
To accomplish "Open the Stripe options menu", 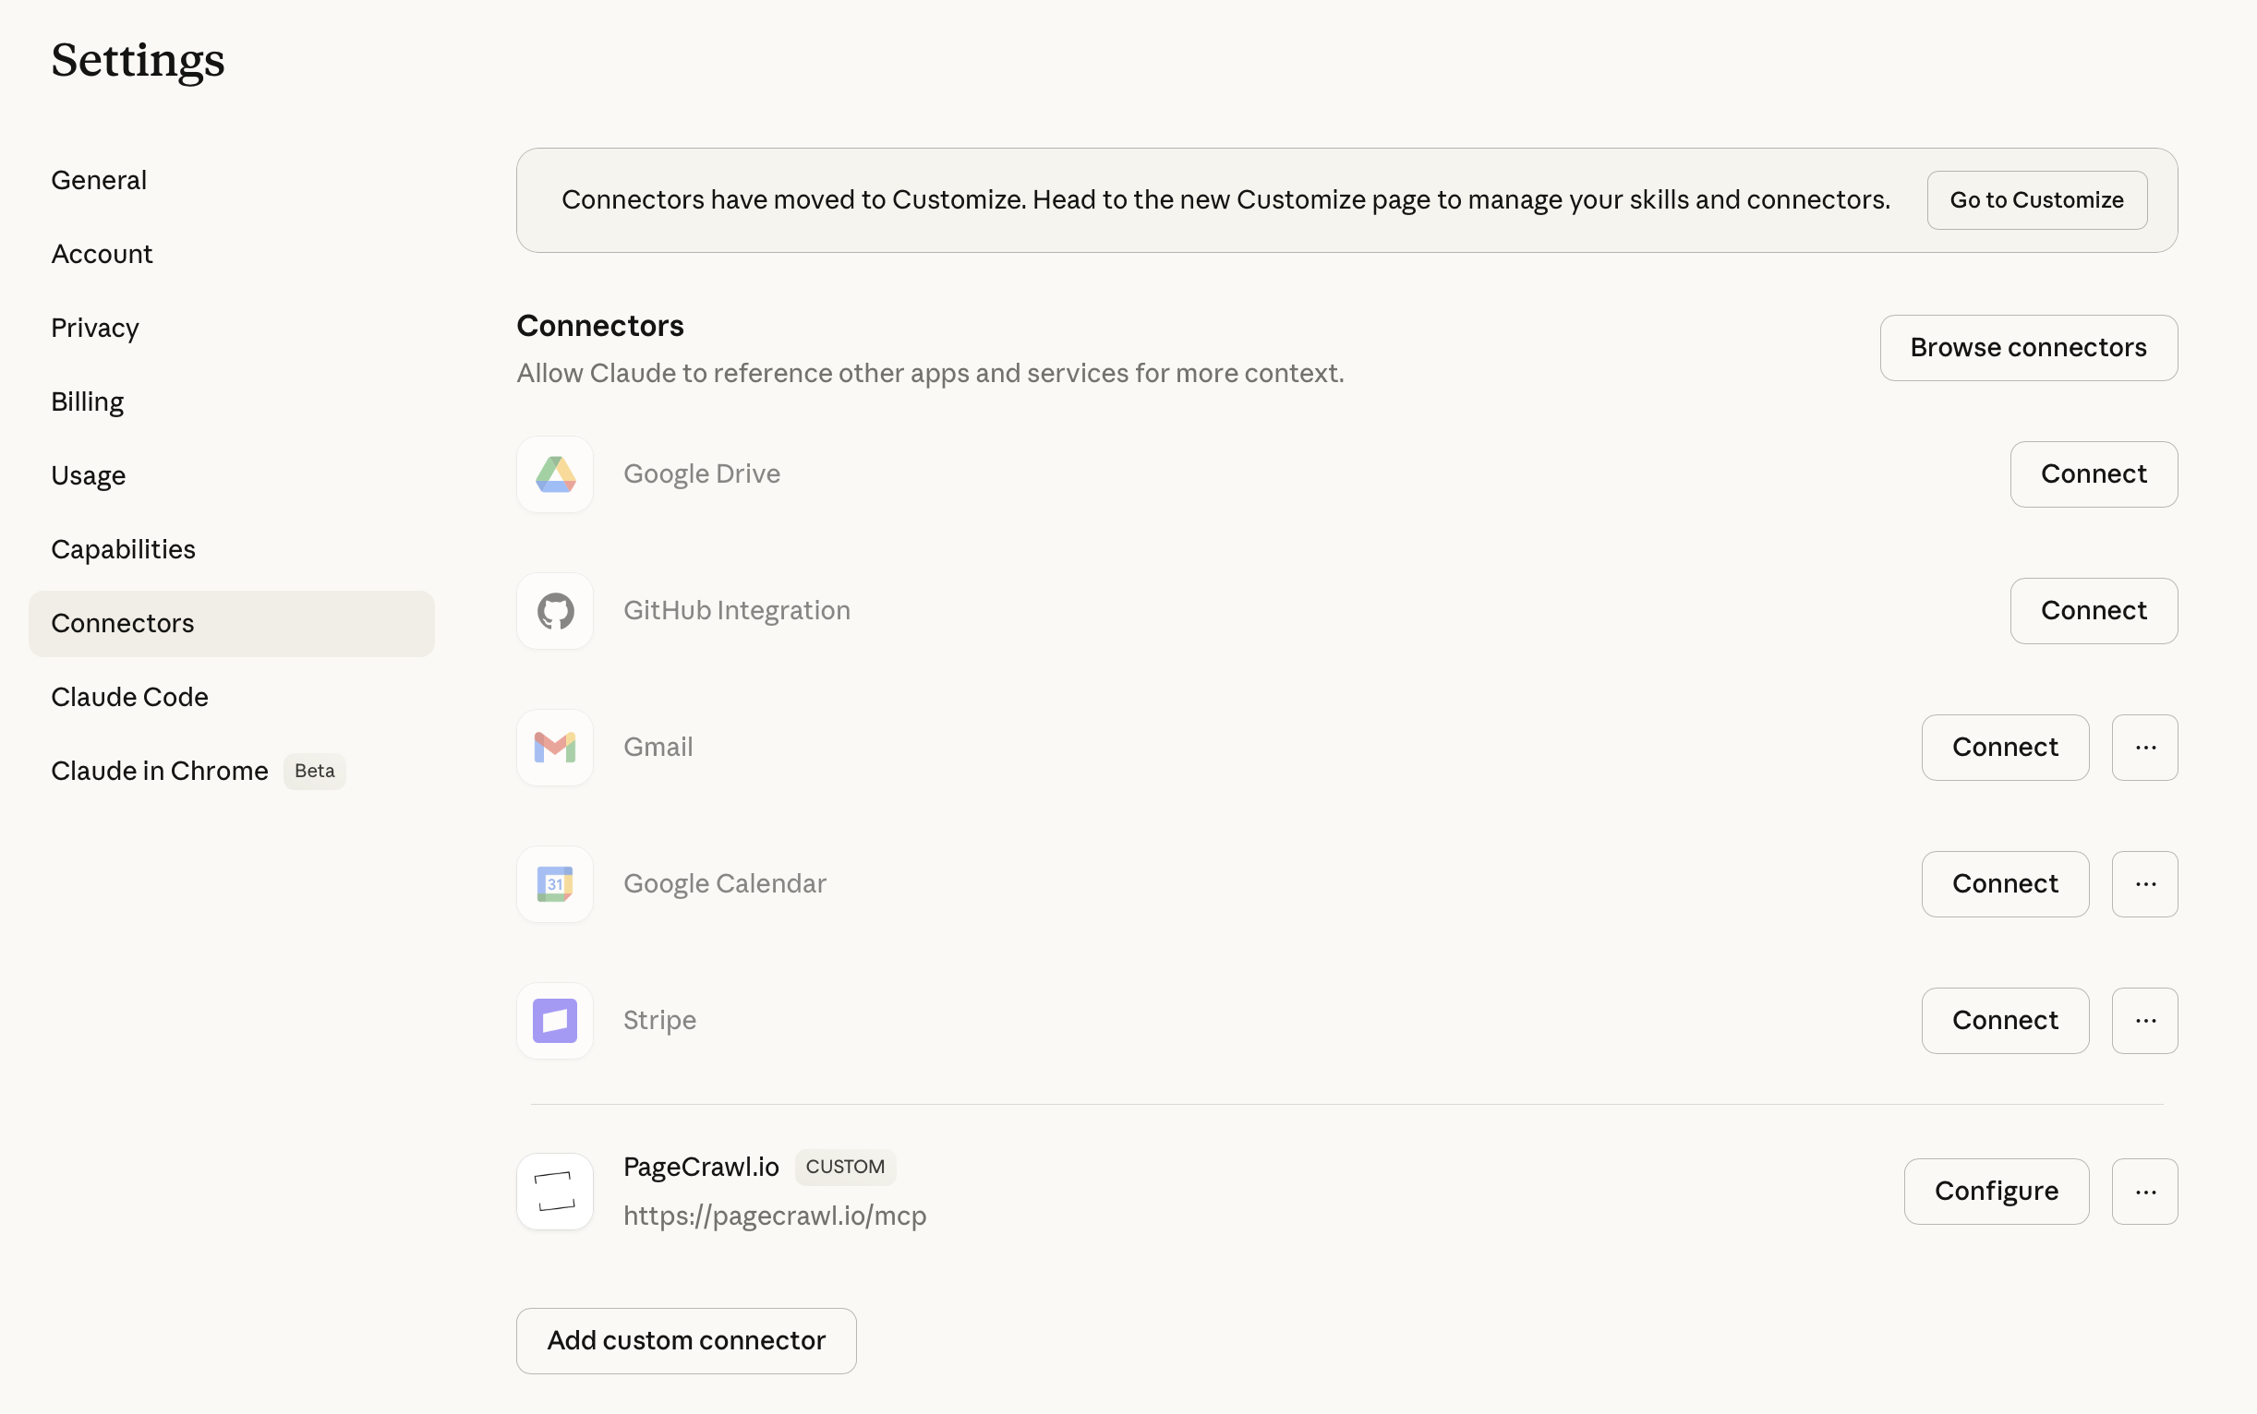I will pos(2144,1020).
